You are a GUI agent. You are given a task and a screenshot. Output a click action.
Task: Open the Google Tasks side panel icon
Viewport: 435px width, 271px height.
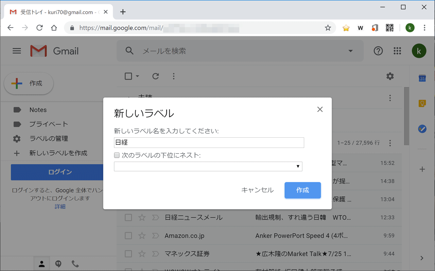point(422,129)
